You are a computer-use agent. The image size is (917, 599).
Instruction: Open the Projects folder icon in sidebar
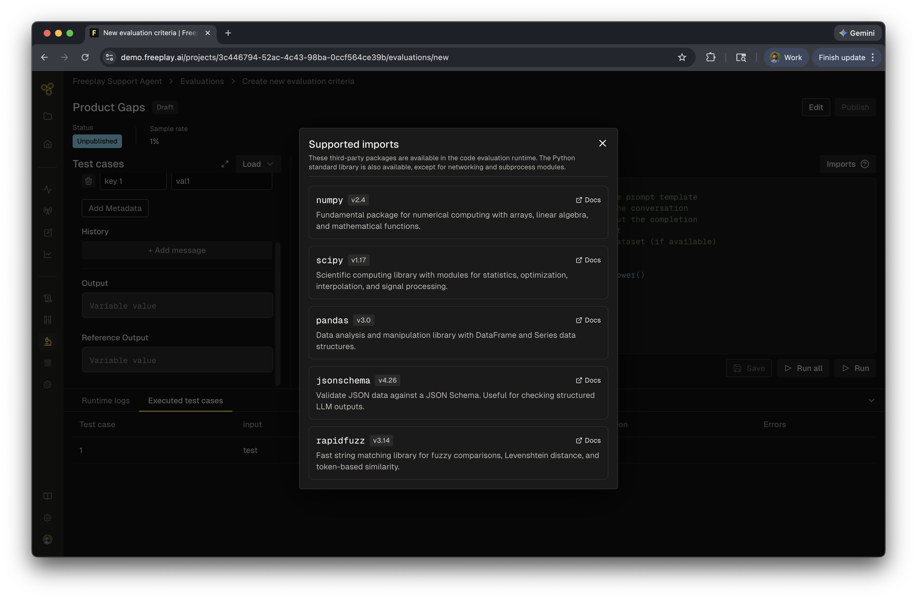48,116
